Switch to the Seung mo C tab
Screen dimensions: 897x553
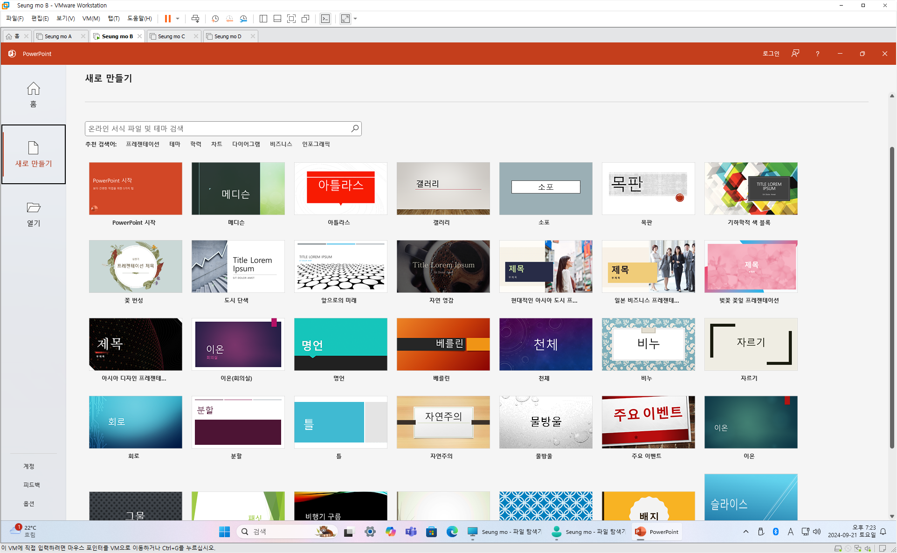click(172, 36)
